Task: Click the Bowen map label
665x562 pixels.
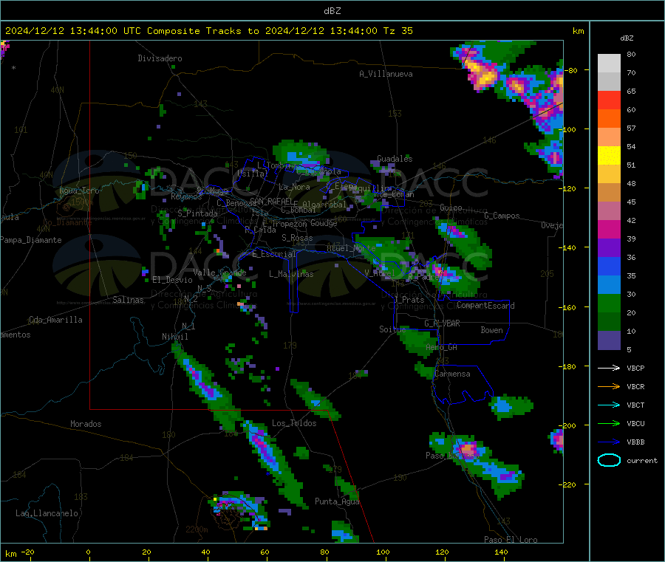Action: pos(491,329)
